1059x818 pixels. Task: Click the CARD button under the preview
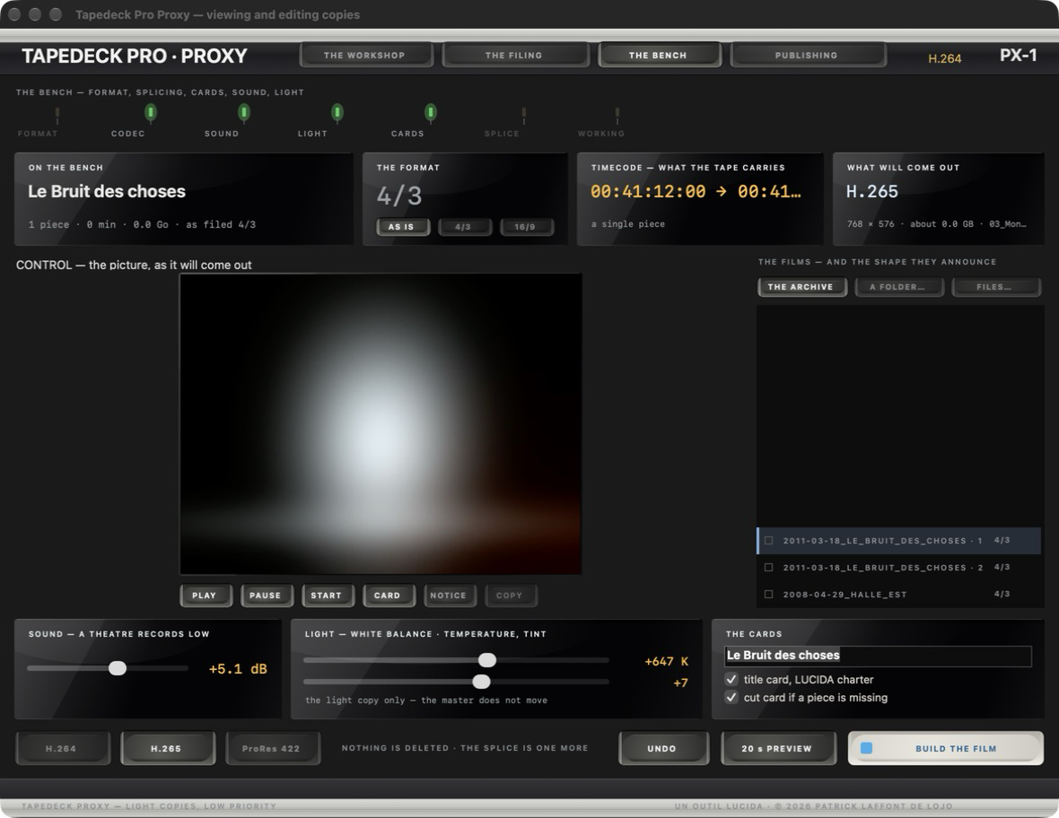[x=388, y=596]
